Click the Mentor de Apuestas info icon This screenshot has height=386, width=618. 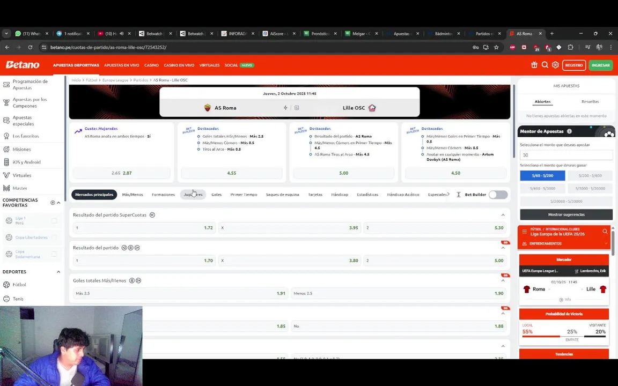click(569, 131)
